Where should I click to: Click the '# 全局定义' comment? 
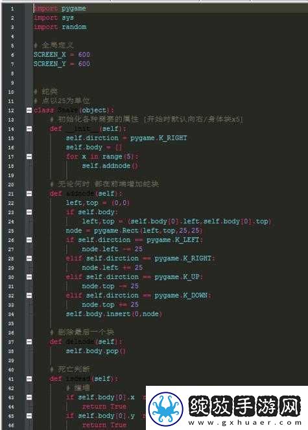[x=53, y=45]
